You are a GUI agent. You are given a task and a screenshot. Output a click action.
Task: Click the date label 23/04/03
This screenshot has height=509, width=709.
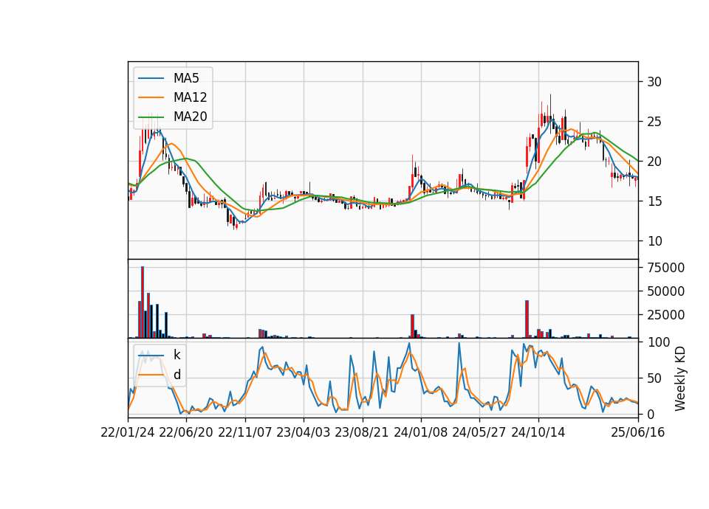coord(304,433)
